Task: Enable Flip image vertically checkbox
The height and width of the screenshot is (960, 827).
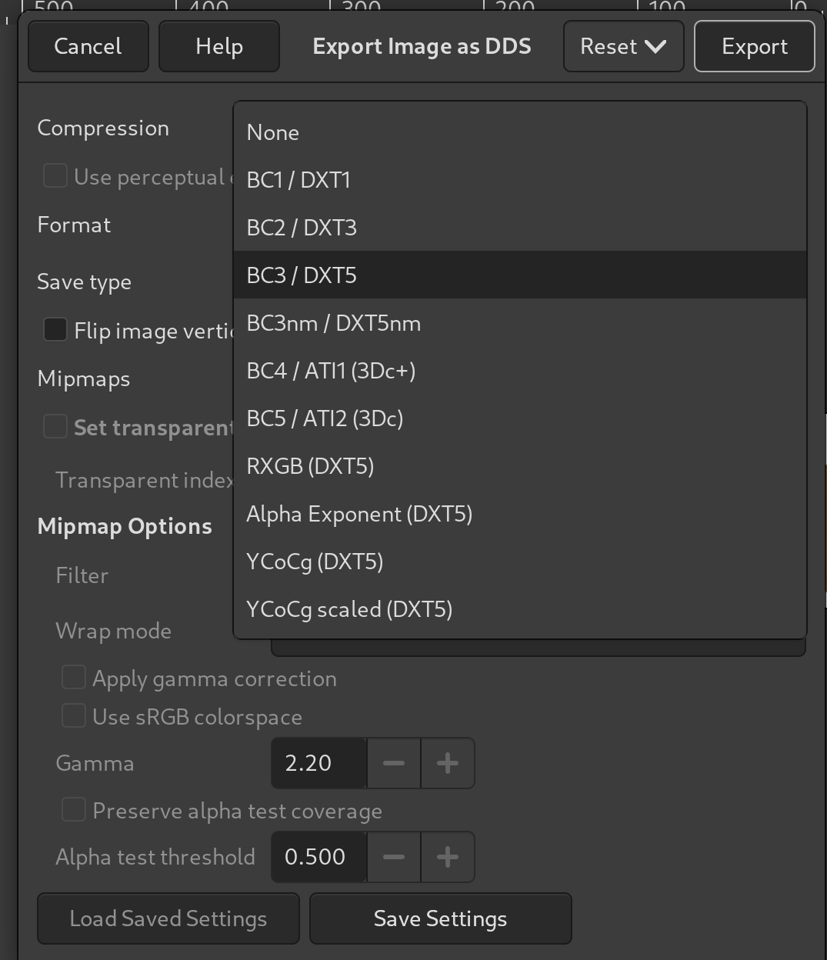Action: click(x=55, y=330)
